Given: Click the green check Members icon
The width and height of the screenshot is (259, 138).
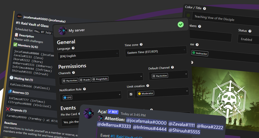Looking at the screenshot, I should click(15, 45).
